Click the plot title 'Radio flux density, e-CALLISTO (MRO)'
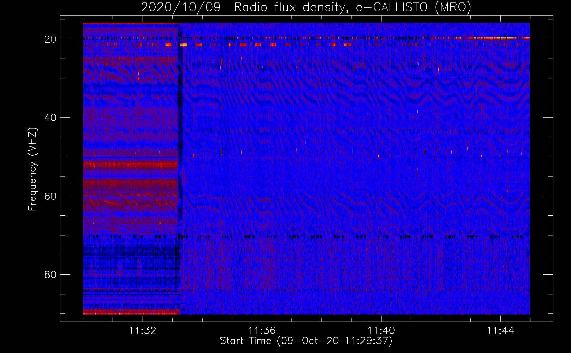 pyautogui.click(x=352, y=7)
